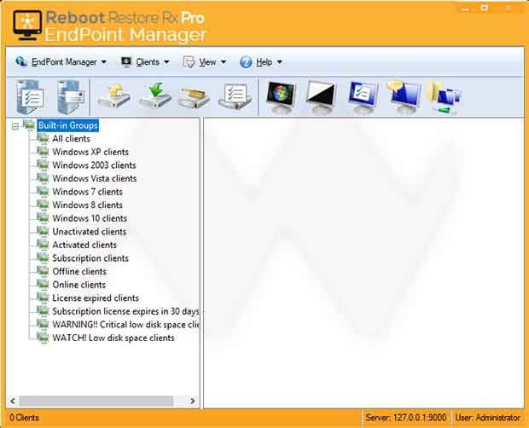Click the icon next to Windows 10 clients

click(43, 218)
